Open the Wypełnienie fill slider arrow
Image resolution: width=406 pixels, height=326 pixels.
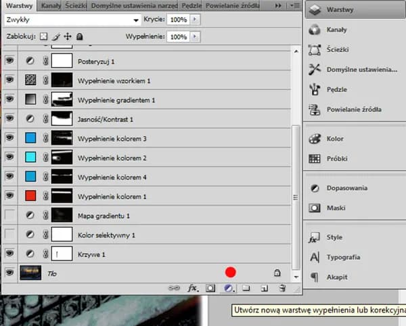point(196,37)
